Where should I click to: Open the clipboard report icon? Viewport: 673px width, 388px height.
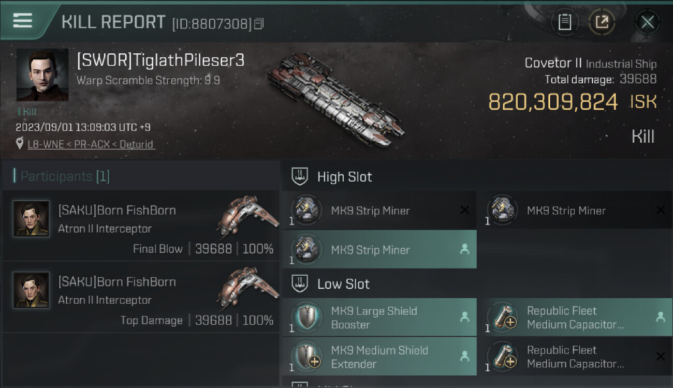tap(564, 22)
